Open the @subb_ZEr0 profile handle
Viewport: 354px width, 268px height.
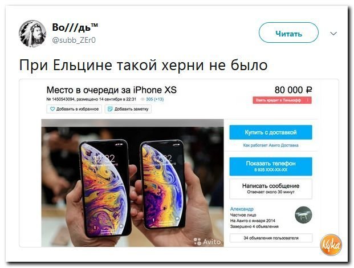point(74,40)
